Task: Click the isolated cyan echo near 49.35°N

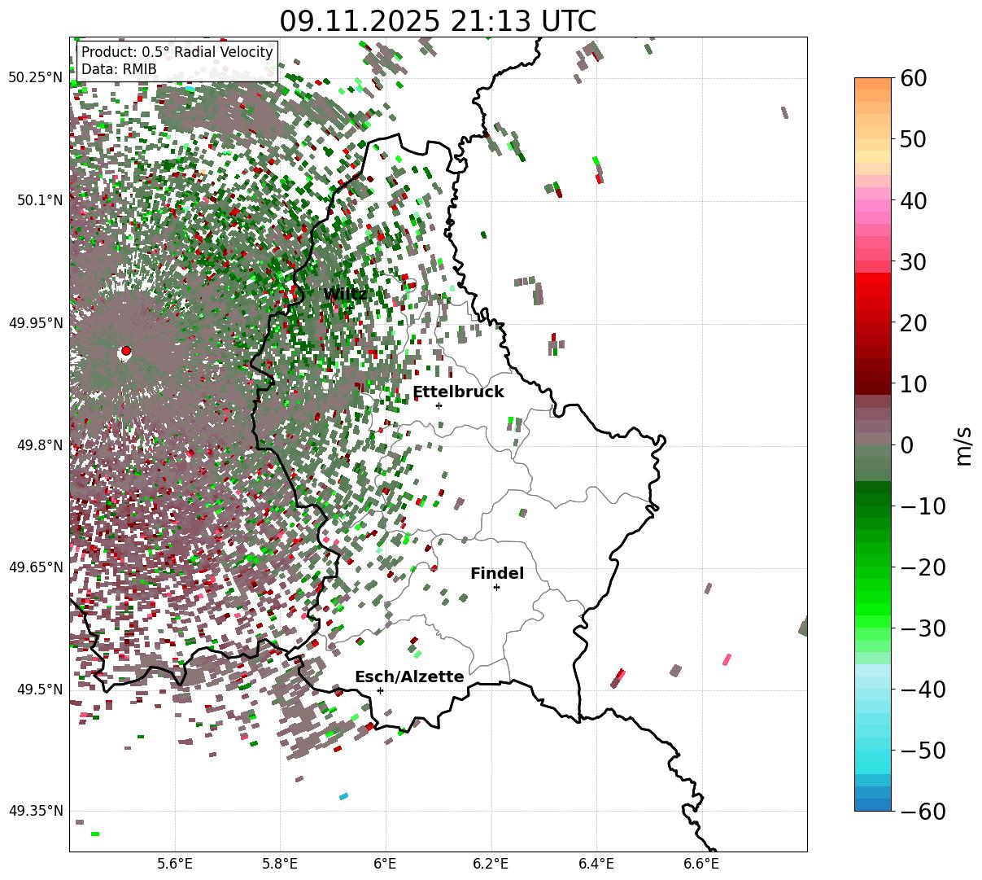Action: [343, 796]
